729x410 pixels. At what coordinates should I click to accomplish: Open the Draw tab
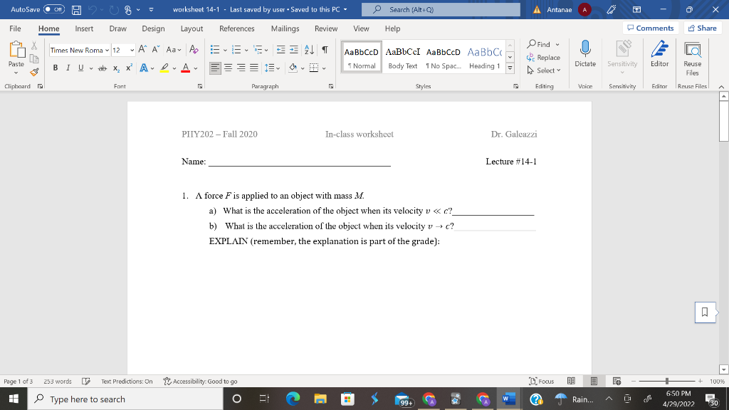point(117,28)
